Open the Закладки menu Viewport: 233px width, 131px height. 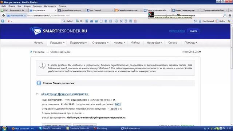click(37, 6)
